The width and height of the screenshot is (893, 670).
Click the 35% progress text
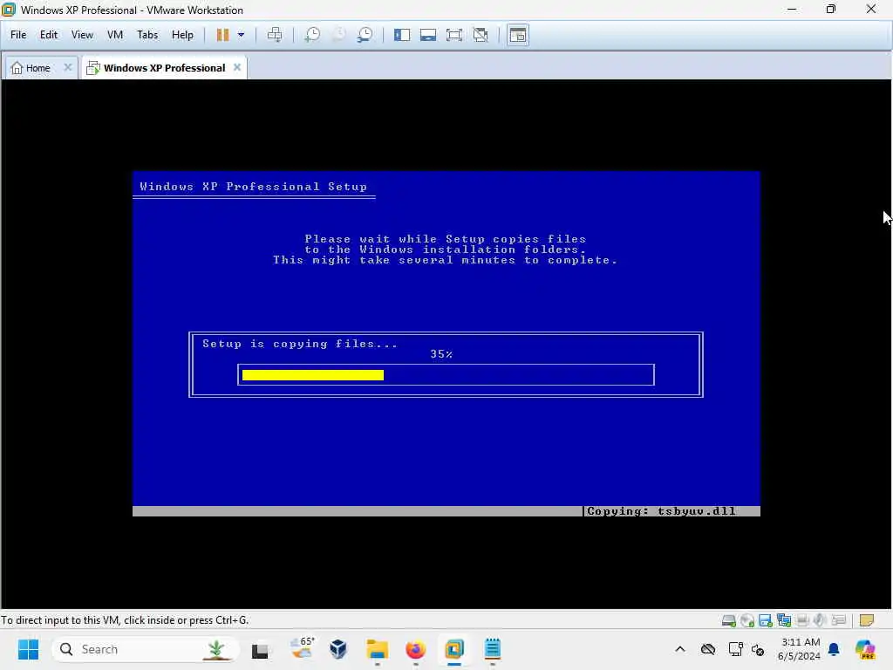point(441,354)
